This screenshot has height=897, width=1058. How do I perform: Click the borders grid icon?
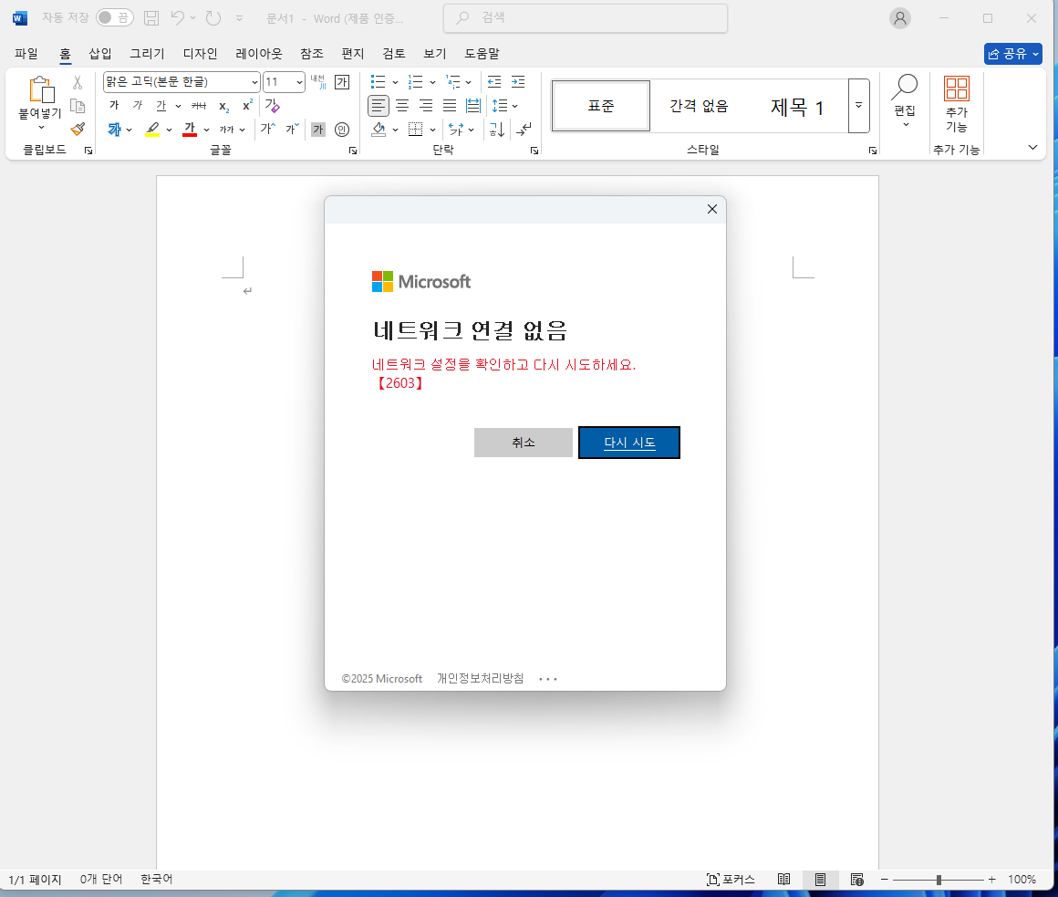click(x=416, y=129)
